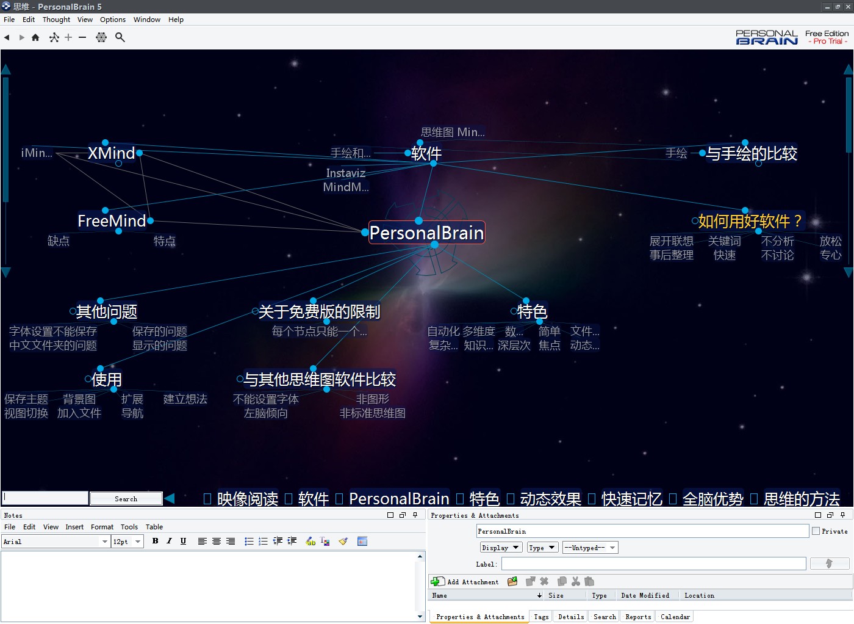
Task: Align notes text right
Action: pos(231,541)
